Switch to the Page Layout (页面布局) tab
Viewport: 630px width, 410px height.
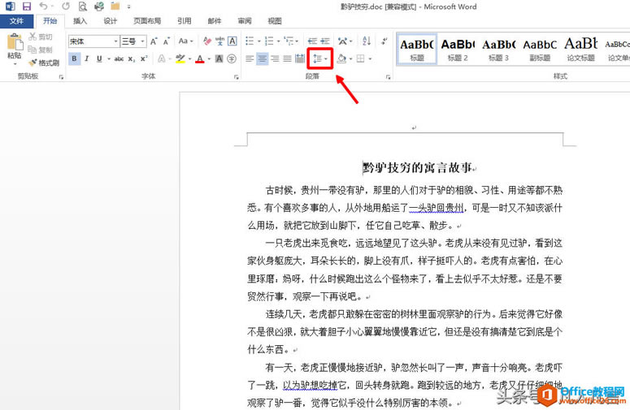point(147,21)
